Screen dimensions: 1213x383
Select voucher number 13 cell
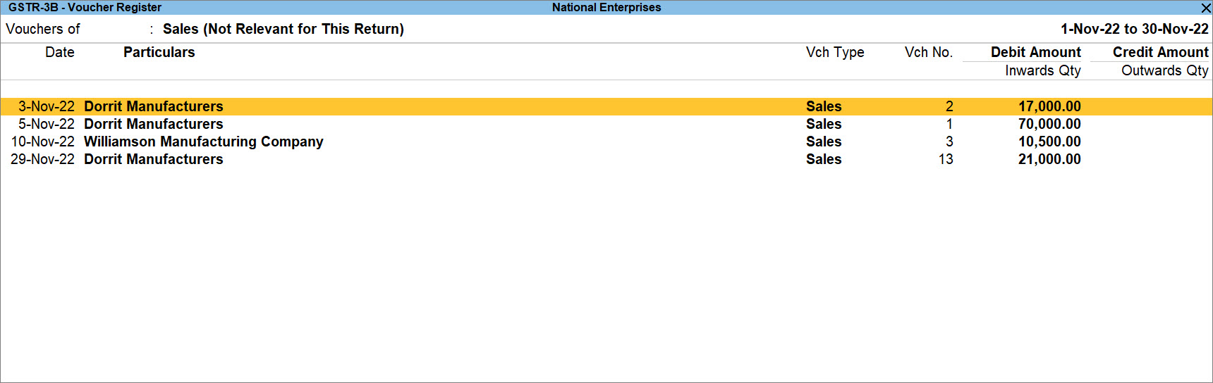[946, 159]
